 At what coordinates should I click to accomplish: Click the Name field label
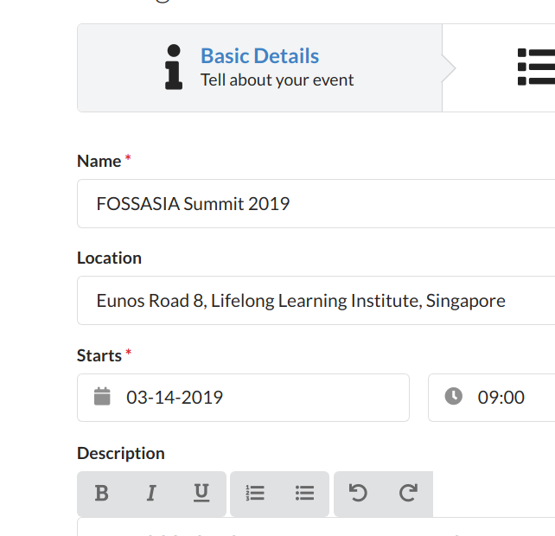[x=99, y=161]
